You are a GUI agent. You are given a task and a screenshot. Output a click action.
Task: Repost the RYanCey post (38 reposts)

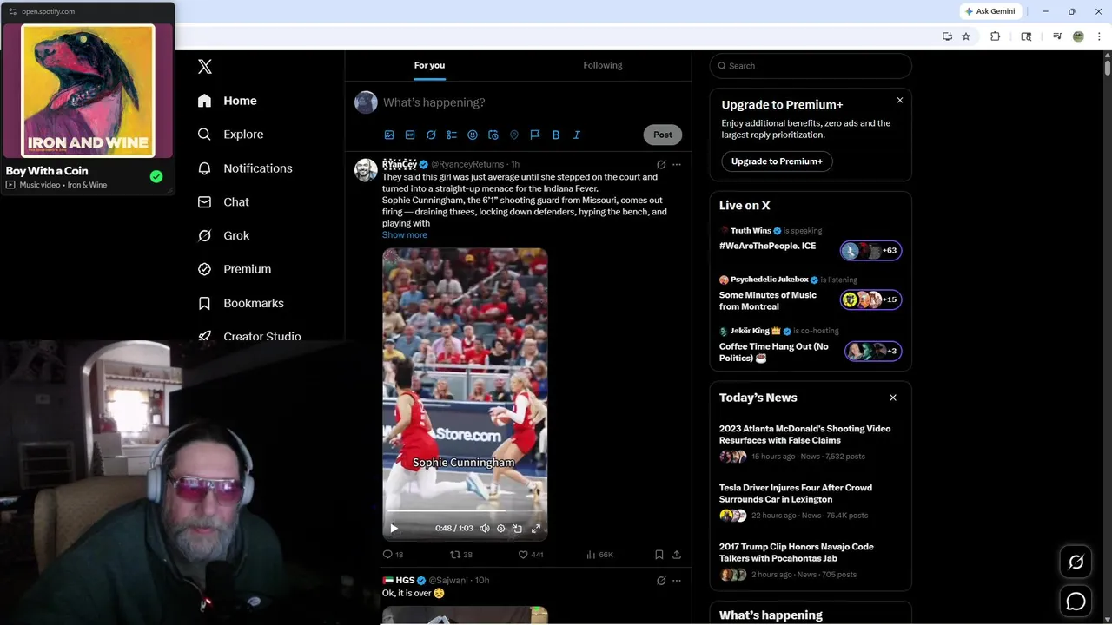[x=461, y=554]
